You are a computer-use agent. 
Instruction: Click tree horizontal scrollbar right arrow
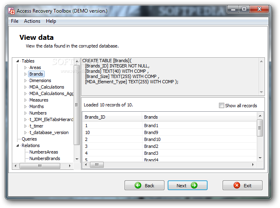pyautogui.click(x=70, y=166)
